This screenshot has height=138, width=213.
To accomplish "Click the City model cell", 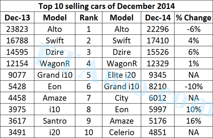I will click(121, 98).
